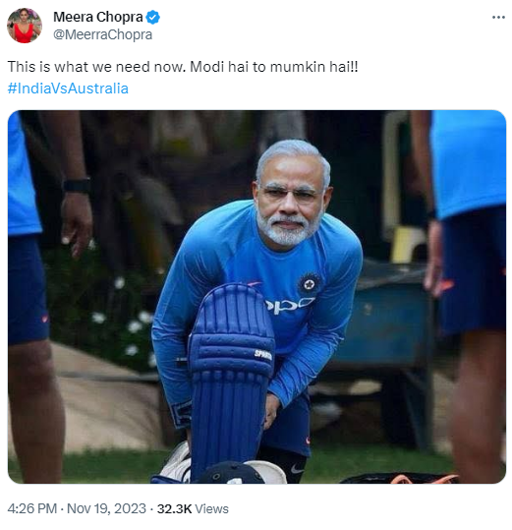
Task: Open the Meera Chopra display name
Action: [98, 17]
